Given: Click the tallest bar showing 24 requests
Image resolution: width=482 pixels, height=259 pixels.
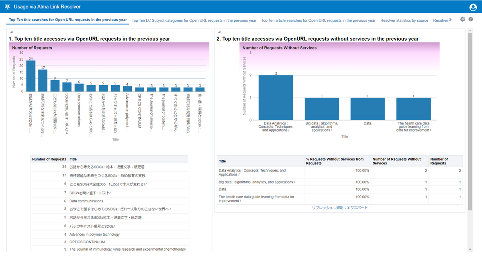Looking at the screenshot, I should point(31,76).
